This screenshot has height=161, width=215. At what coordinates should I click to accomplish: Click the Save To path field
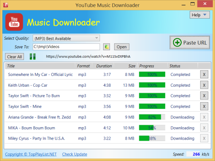pos(66,47)
